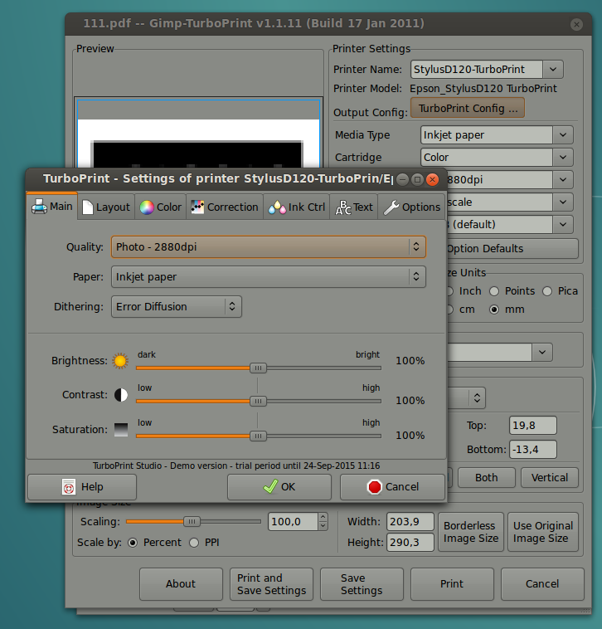
Task: Click the lifebuoy icon on Help button
Action: click(69, 487)
